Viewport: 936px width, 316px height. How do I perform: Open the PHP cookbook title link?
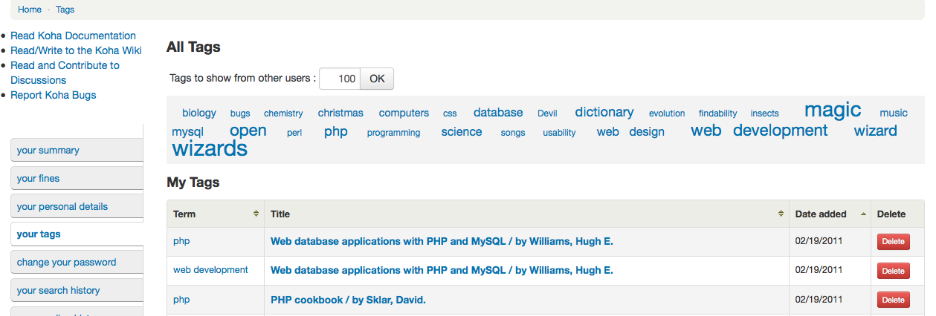point(348,300)
